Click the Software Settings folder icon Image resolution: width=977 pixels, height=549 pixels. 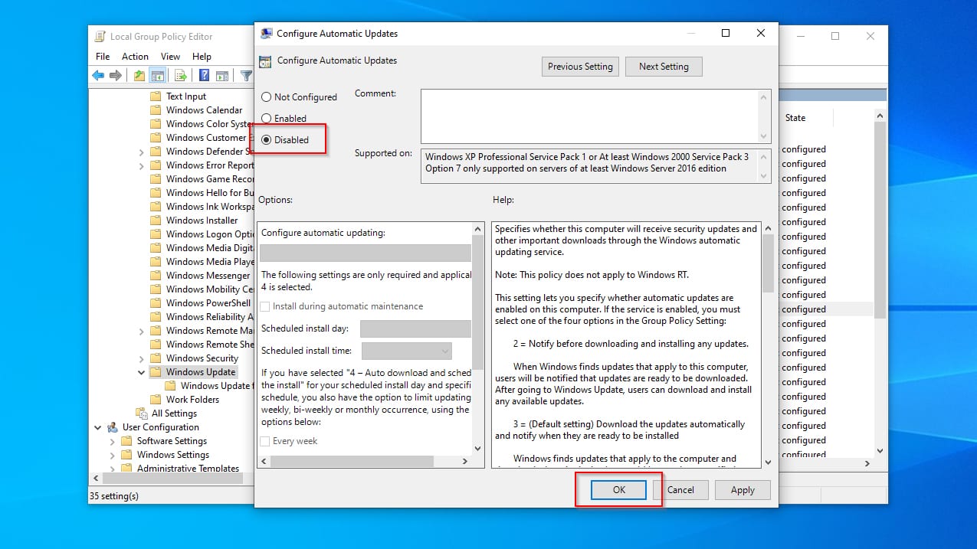pos(127,441)
